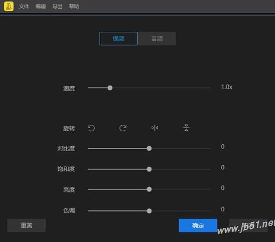Click the 重置 reset button

26,225
